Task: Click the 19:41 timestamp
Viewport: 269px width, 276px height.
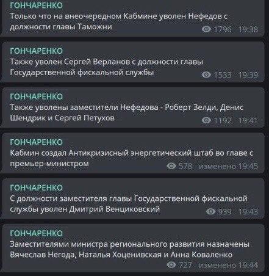Action: [x=248, y=121]
